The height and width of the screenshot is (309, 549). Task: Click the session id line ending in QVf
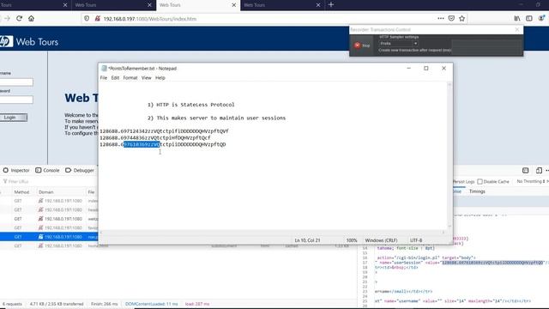point(164,131)
